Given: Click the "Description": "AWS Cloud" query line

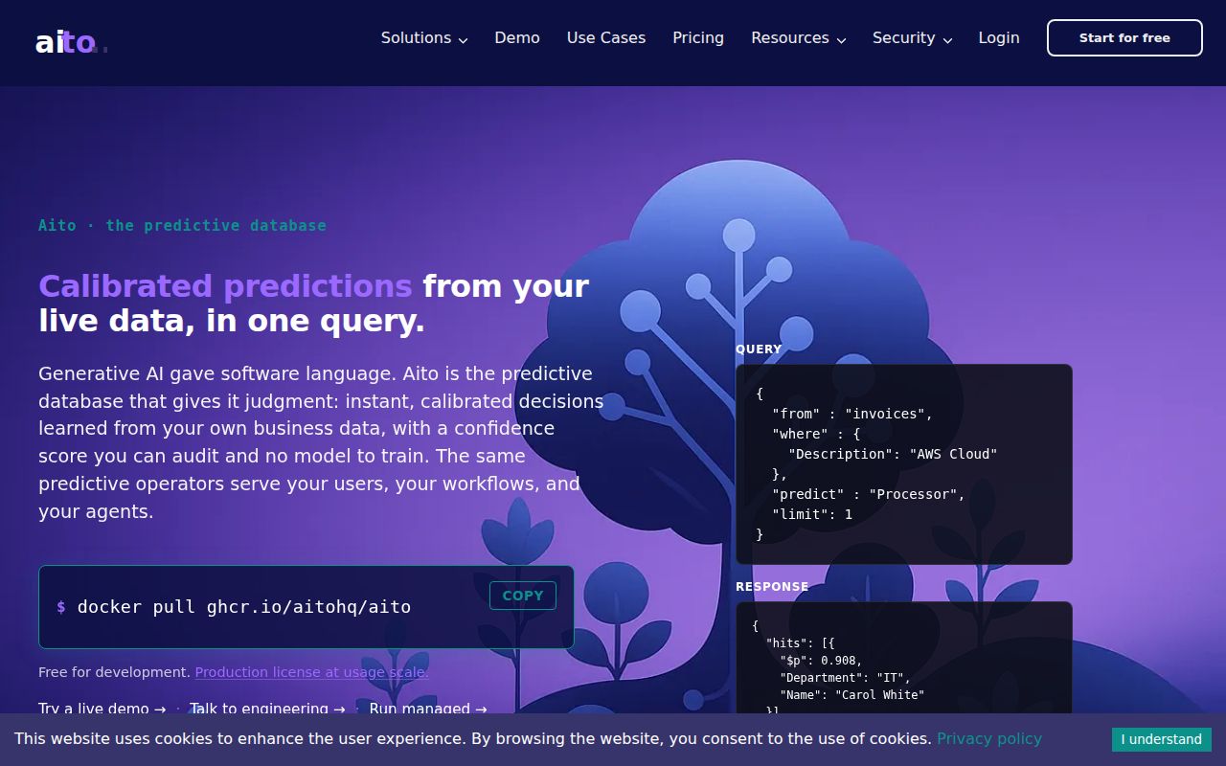Looking at the screenshot, I should 893,454.
